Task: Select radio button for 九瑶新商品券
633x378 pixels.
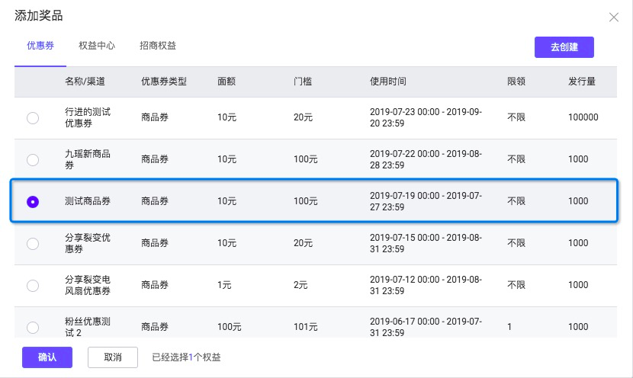Action: pyautogui.click(x=33, y=160)
